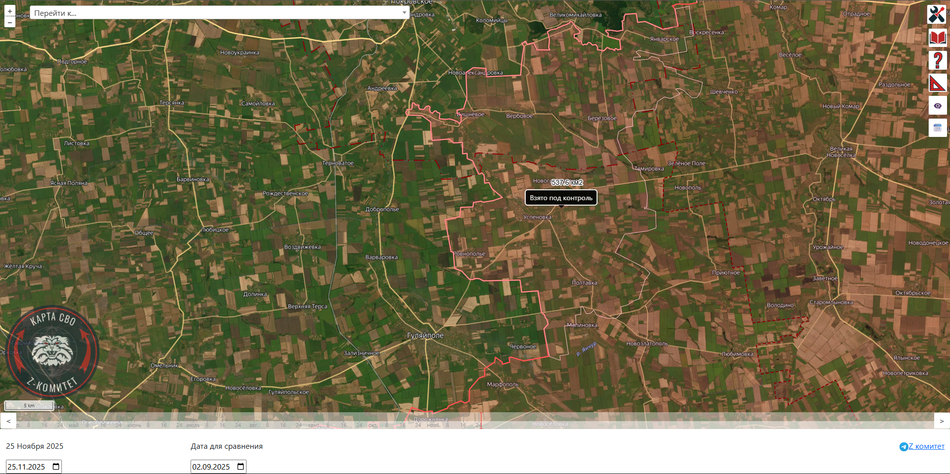950x474 pixels.
Task: Click the 'Доброполье' settlement label
Action: tap(382, 209)
